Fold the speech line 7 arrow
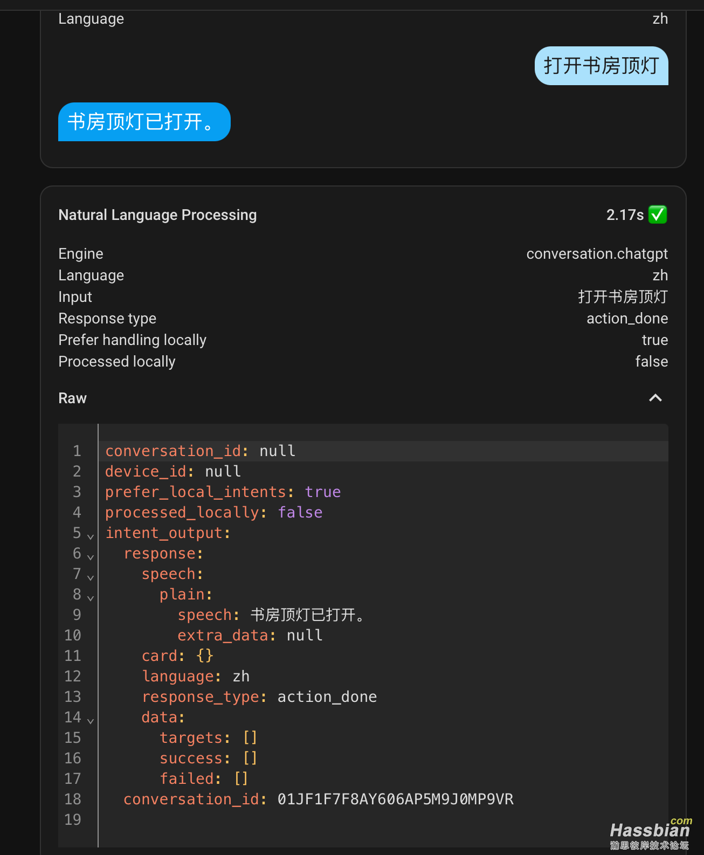Viewport: 704px width, 855px height. (91, 577)
